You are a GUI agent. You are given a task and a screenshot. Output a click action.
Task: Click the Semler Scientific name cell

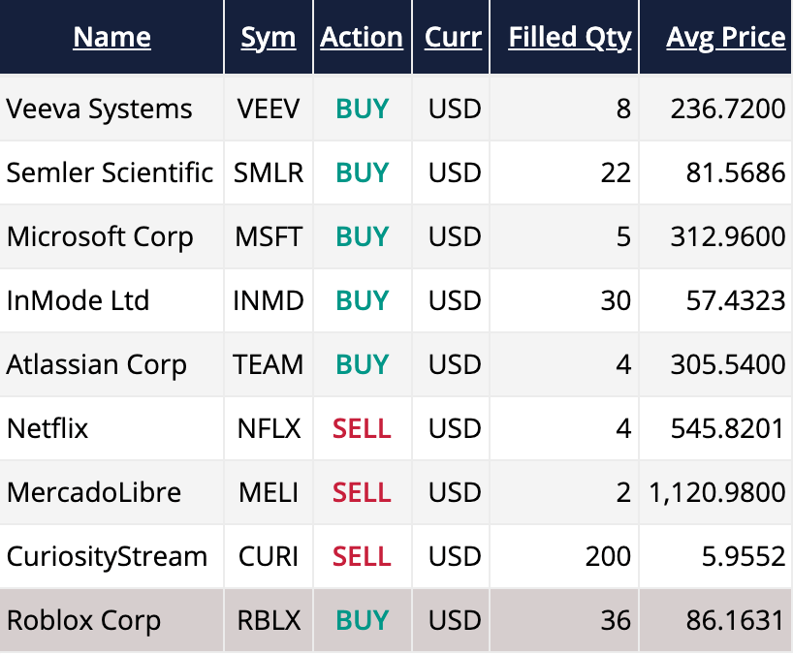[x=110, y=172]
